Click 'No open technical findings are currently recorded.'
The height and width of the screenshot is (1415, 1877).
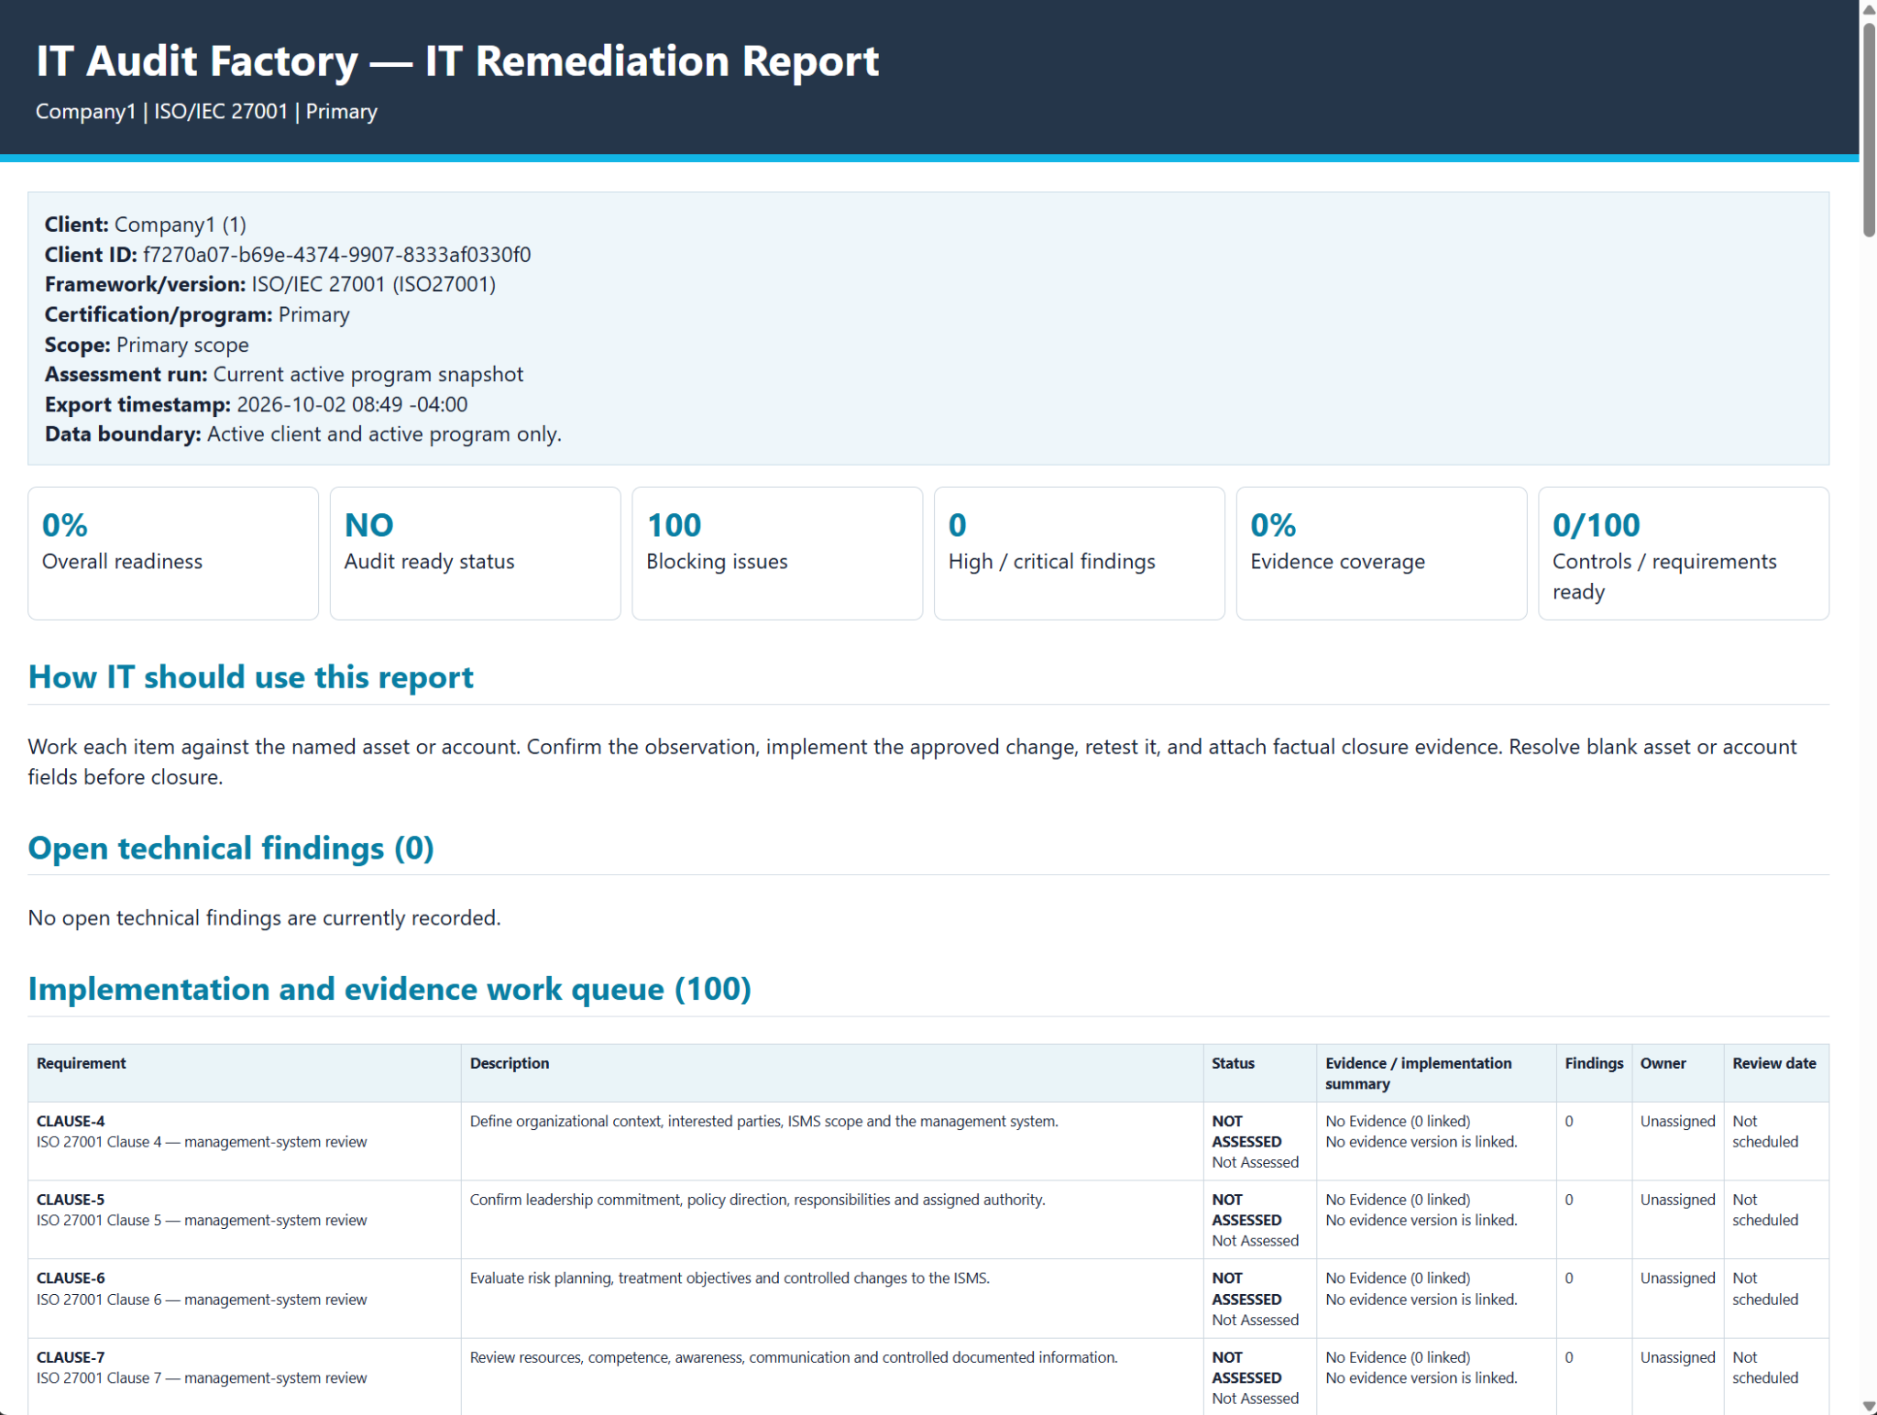pos(264,917)
